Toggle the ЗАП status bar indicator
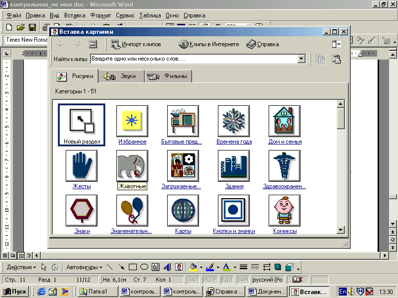 (193, 280)
